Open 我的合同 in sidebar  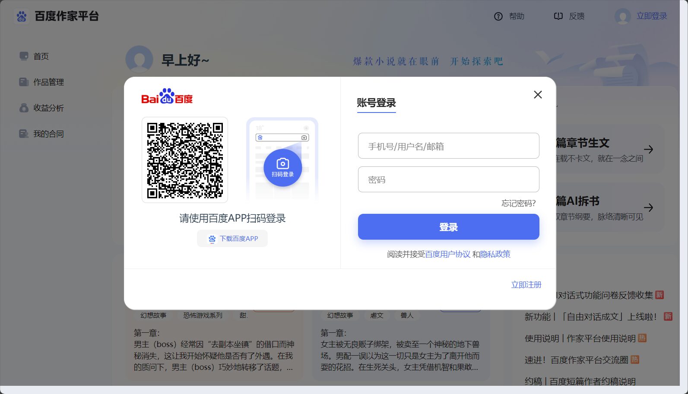[48, 134]
